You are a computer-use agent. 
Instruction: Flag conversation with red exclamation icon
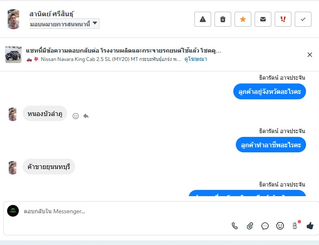(x=283, y=19)
